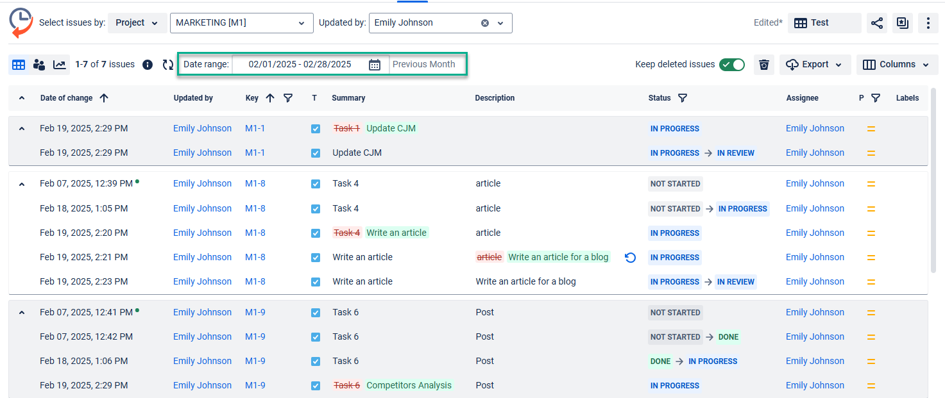Open the users activity view icon
The image size is (945, 398).
click(39, 65)
